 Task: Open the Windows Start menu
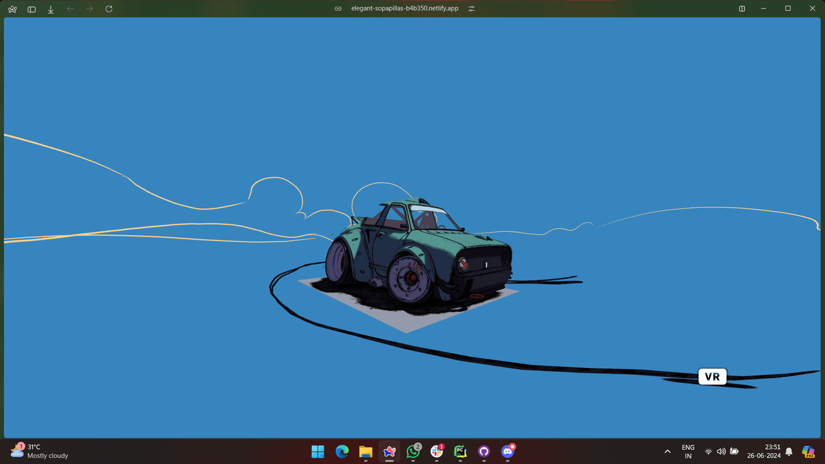click(318, 452)
